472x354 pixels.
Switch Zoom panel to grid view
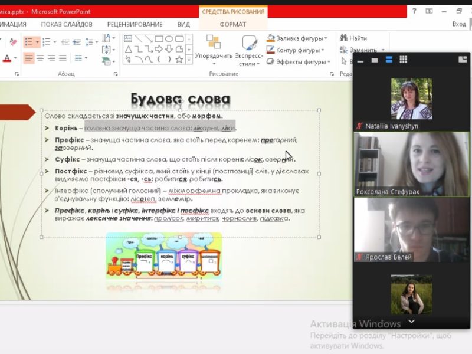(x=404, y=60)
